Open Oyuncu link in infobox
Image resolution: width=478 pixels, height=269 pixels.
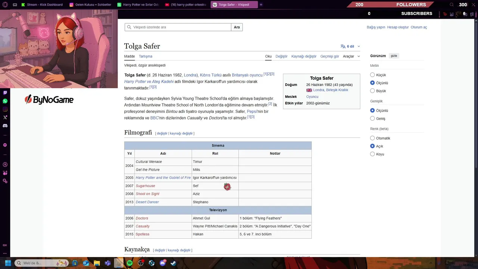pos(312,97)
